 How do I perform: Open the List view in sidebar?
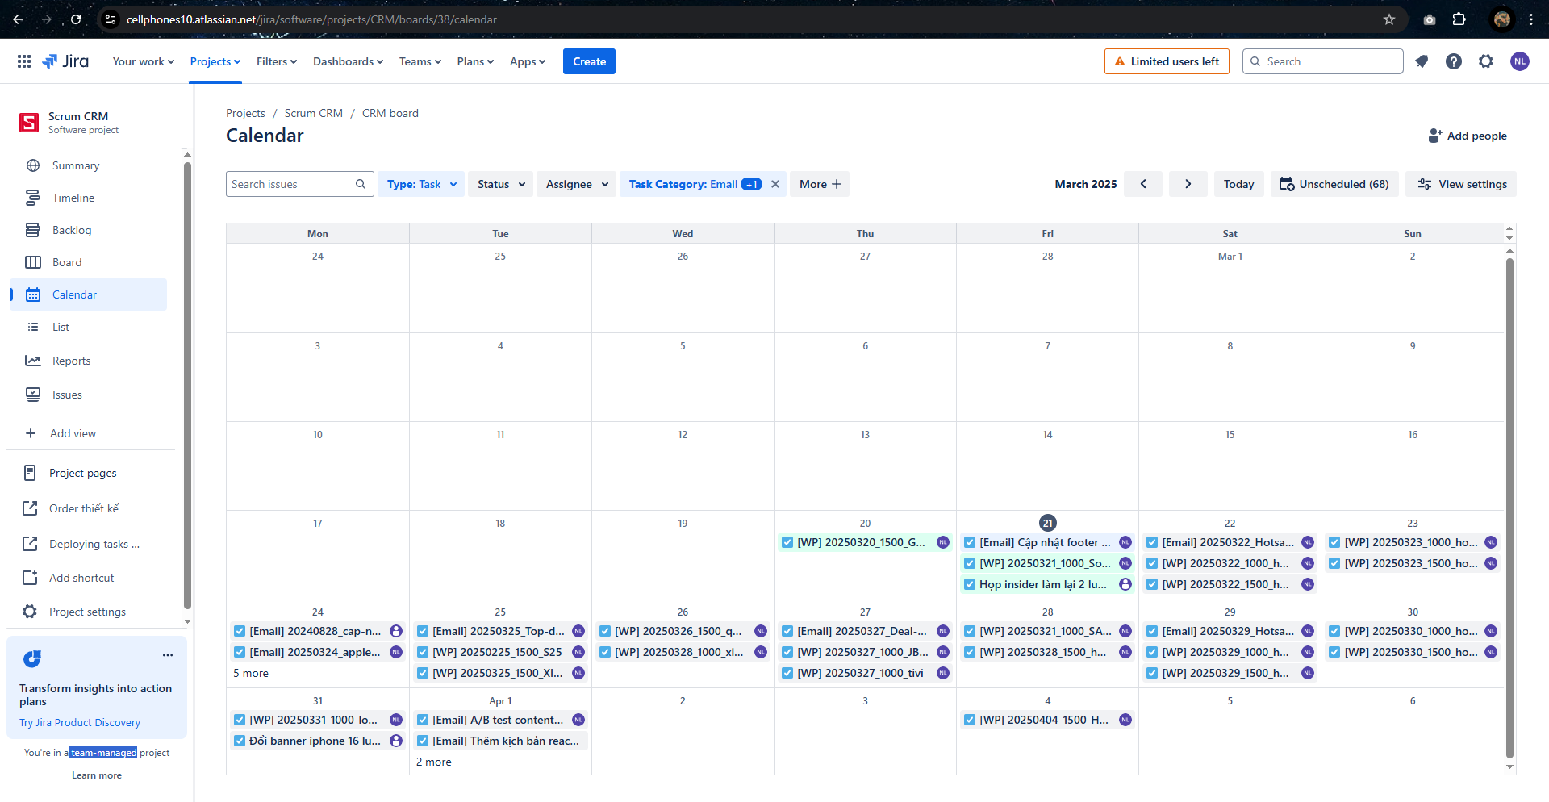pyautogui.click(x=89, y=327)
